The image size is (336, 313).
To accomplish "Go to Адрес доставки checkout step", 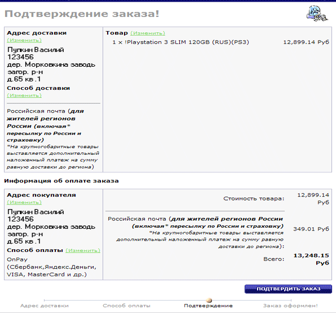I will click(x=45, y=306).
